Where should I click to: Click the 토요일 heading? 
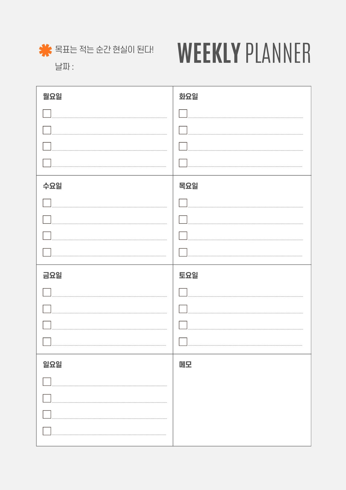pyautogui.click(x=188, y=275)
